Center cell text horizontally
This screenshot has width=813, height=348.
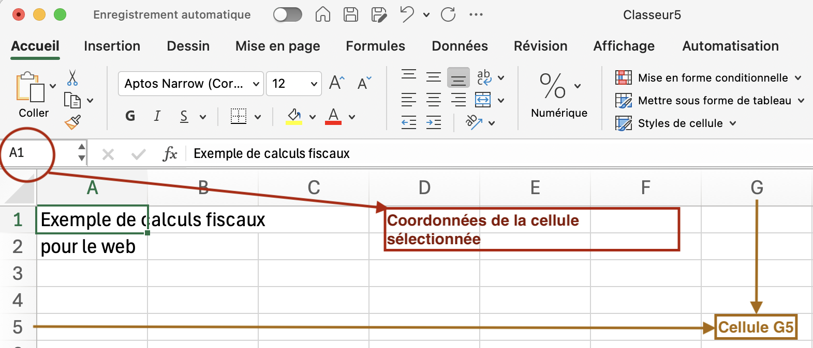434,100
